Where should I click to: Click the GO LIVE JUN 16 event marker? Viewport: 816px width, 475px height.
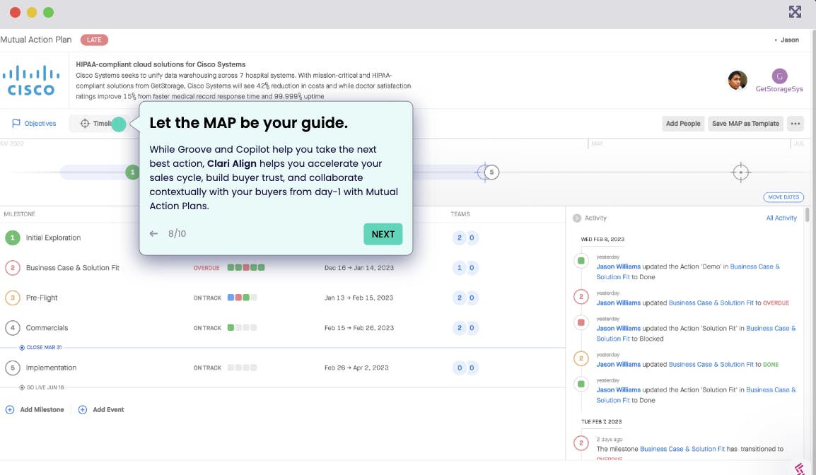(x=42, y=387)
